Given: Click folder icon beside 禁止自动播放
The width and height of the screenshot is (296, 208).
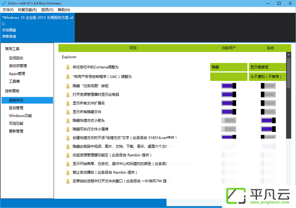Looking at the screenshot, I should click(68, 172).
